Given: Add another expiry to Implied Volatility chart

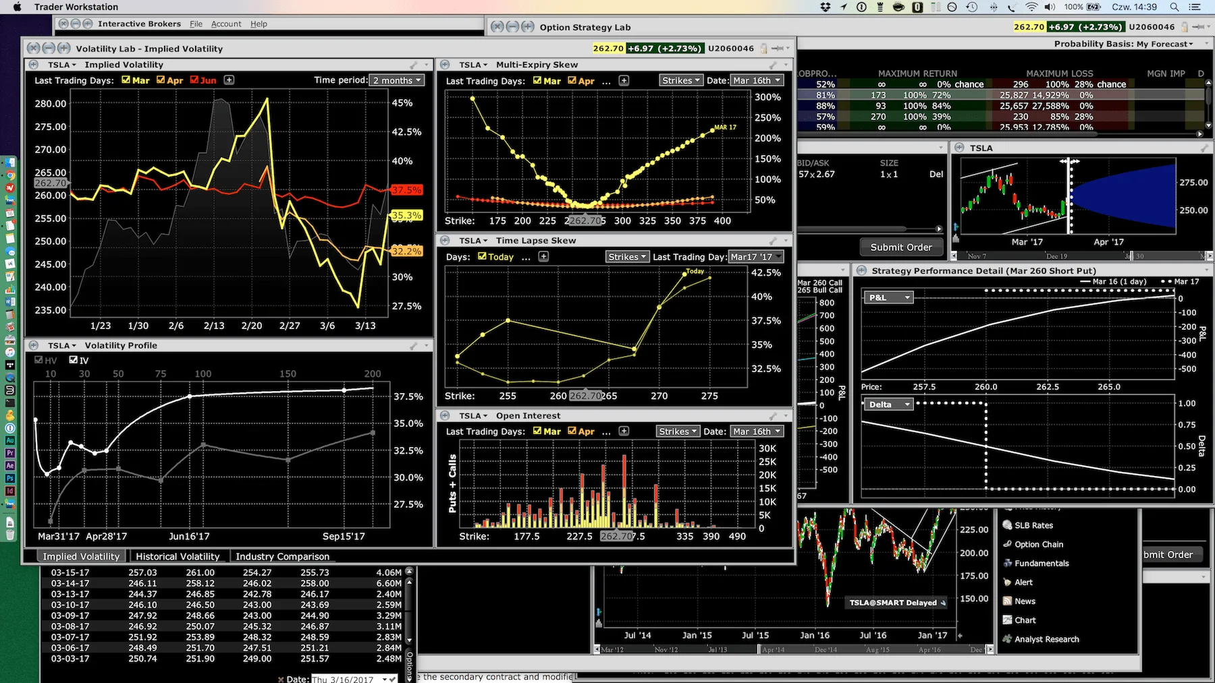Looking at the screenshot, I should [x=230, y=80].
